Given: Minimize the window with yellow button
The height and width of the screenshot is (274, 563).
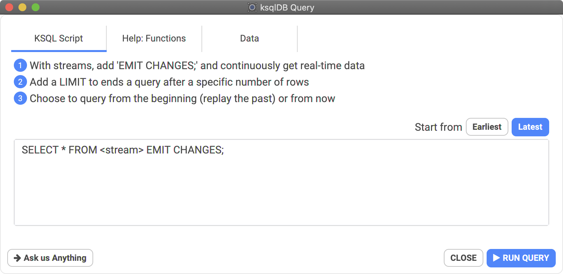Looking at the screenshot, I should [22, 7].
